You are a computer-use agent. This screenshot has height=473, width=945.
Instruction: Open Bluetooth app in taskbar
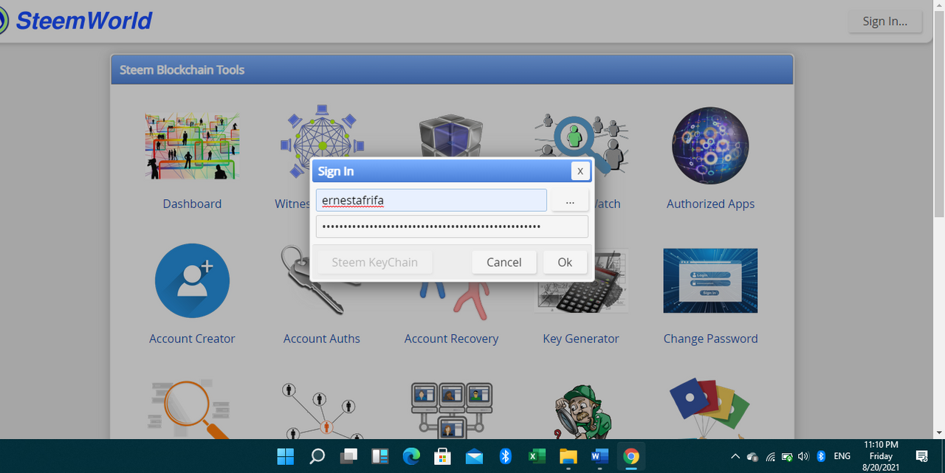click(x=505, y=457)
